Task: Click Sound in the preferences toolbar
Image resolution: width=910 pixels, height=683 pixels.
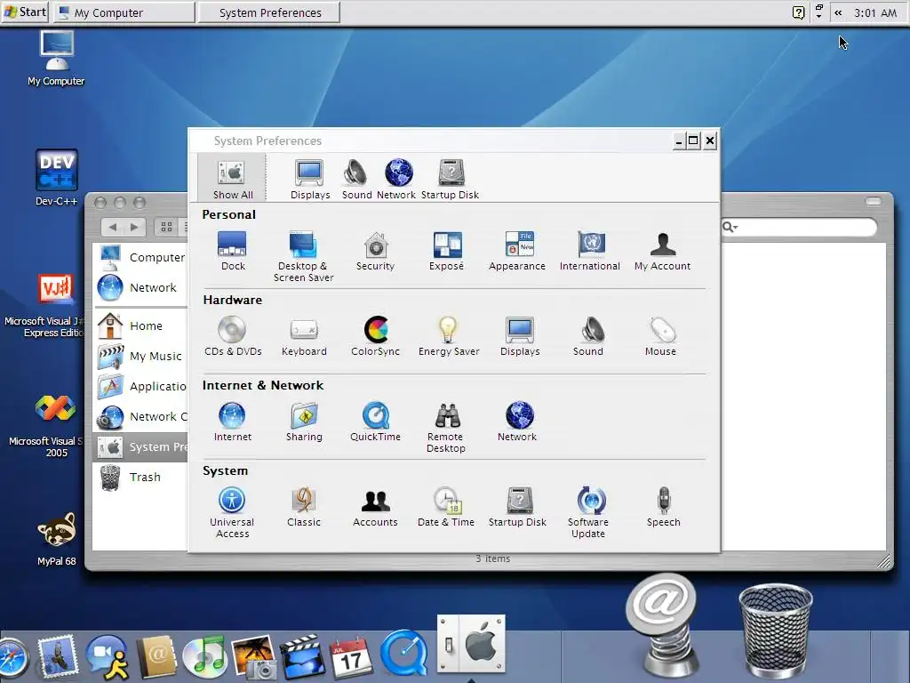Action: click(356, 179)
